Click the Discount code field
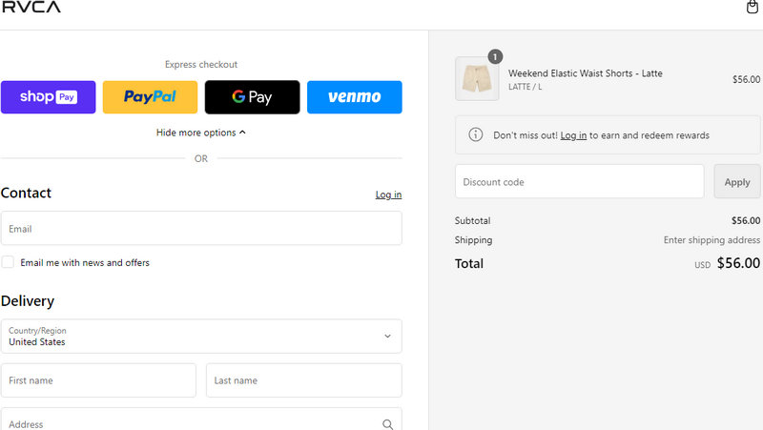The image size is (763, 430). [579, 181]
